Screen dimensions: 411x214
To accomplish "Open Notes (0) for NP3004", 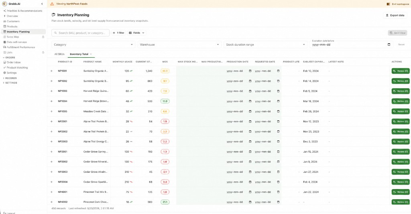I will click(x=401, y=182).
